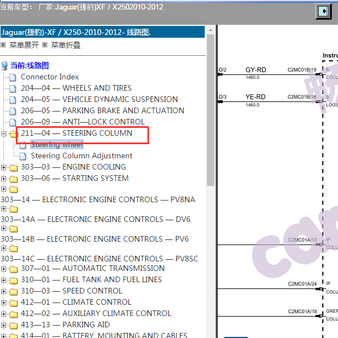Select 303—14 ELECTRONIC ENGINE CONTROLS — PV8NA text
The width and height of the screenshot is (338, 338).
pyautogui.click(x=98, y=199)
